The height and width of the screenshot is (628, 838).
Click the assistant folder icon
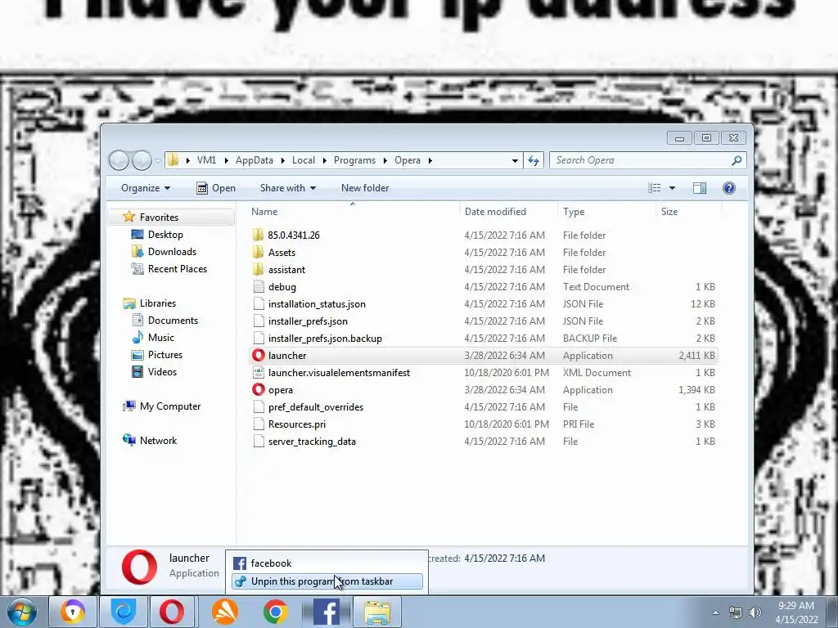(259, 269)
